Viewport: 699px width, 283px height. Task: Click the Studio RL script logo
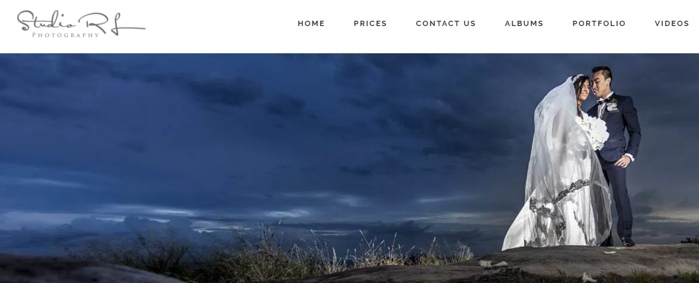[x=81, y=22]
